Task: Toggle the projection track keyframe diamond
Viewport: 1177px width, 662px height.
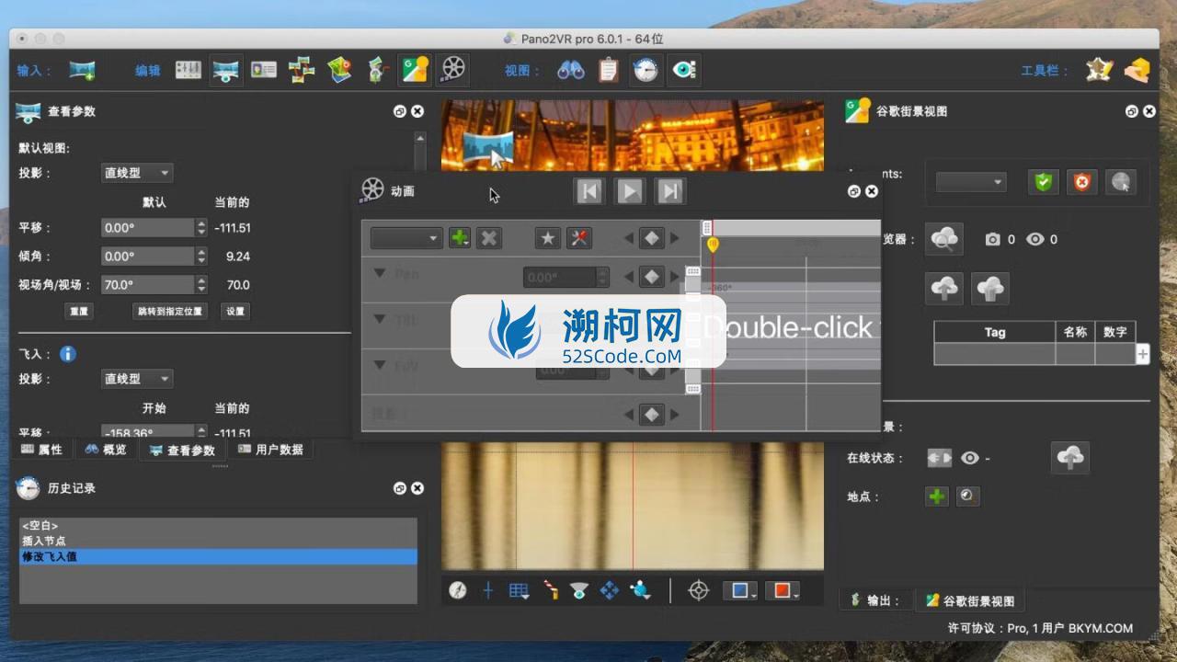Action: click(x=652, y=415)
